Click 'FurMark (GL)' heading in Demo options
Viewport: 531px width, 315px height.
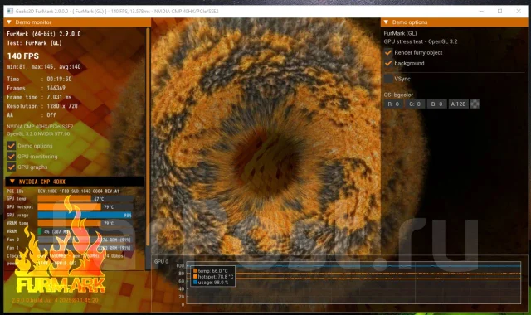400,33
